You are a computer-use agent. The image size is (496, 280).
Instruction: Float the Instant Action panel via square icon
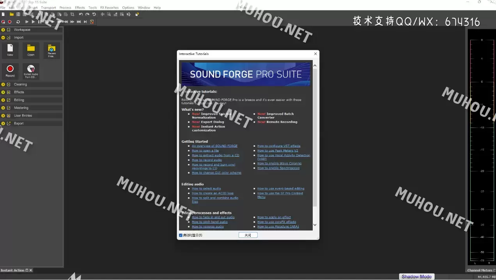click(x=27, y=270)
